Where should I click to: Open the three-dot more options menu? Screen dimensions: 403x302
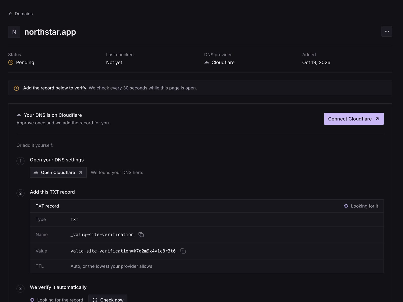(387, 31)
